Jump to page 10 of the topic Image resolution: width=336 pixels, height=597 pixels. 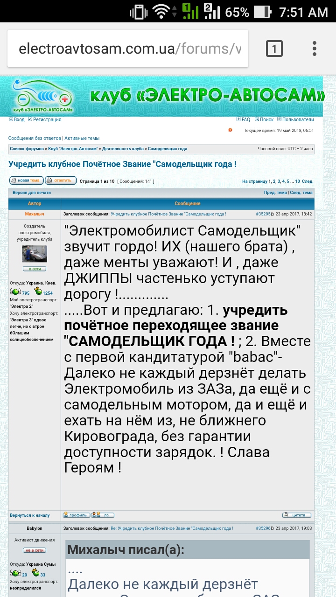pos(297,181)
